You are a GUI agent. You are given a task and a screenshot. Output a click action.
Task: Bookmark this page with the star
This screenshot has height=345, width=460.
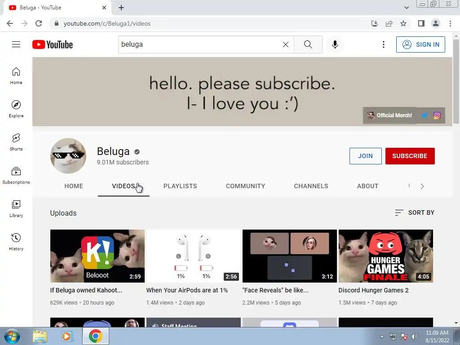(403, 23)
